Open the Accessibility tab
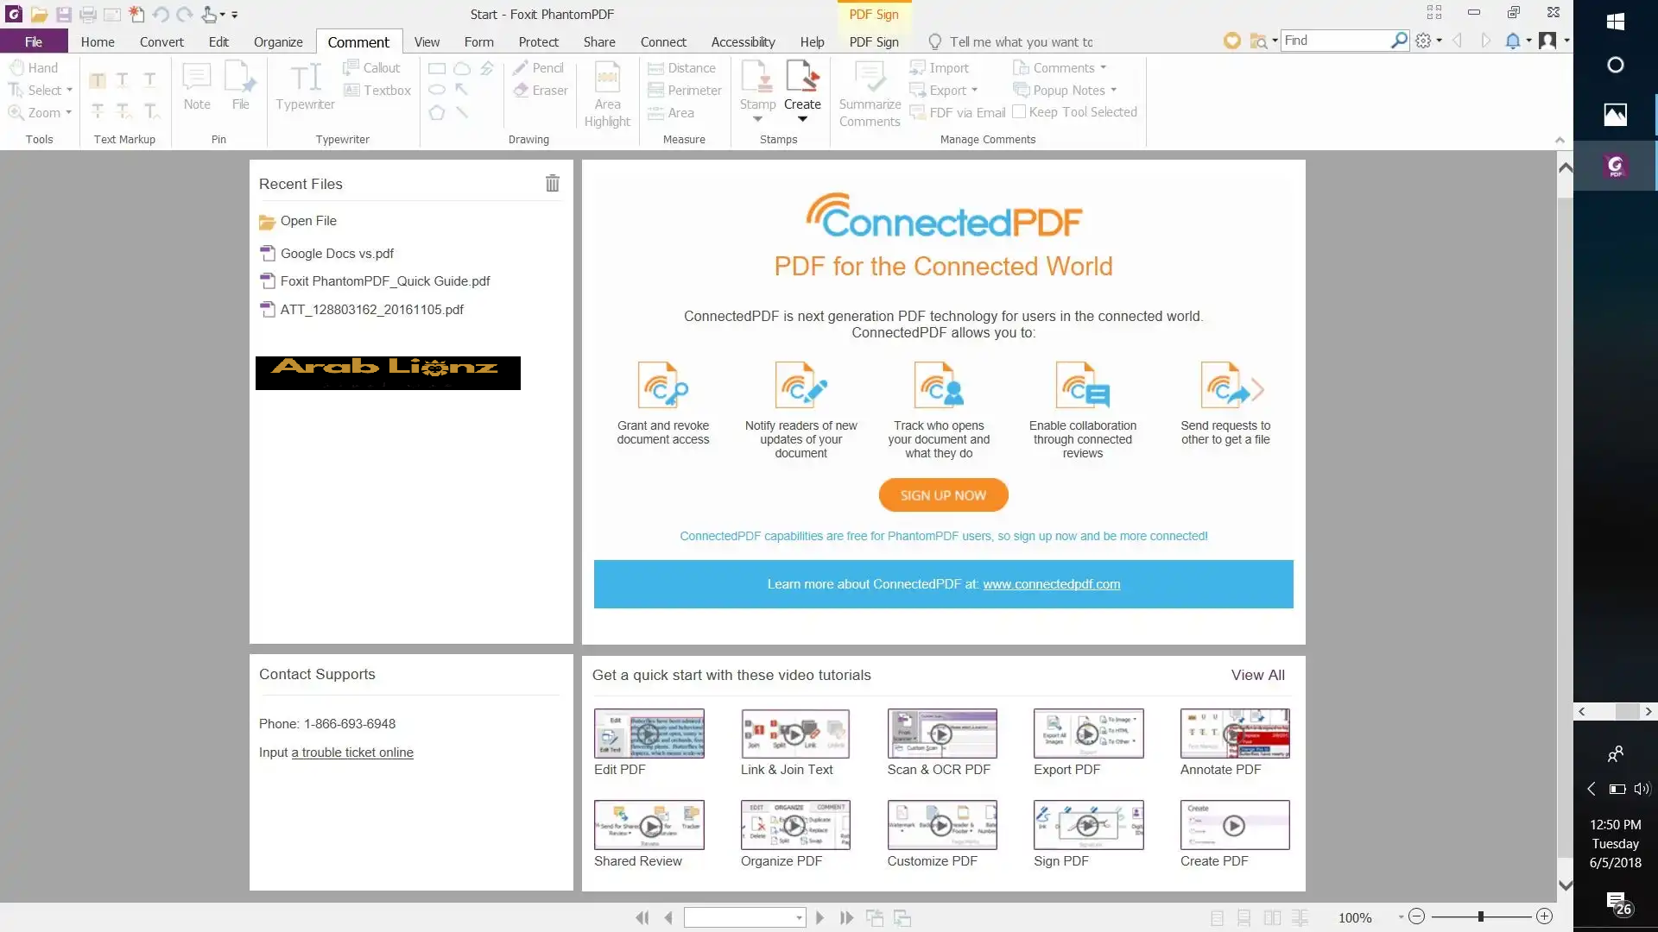The width and height of the screenshot is (1658, 932). (743, 41)
